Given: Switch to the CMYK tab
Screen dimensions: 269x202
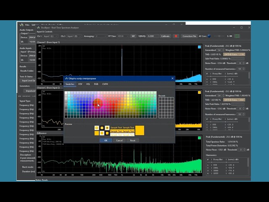Looking at the screenshot, I should 105,84.
